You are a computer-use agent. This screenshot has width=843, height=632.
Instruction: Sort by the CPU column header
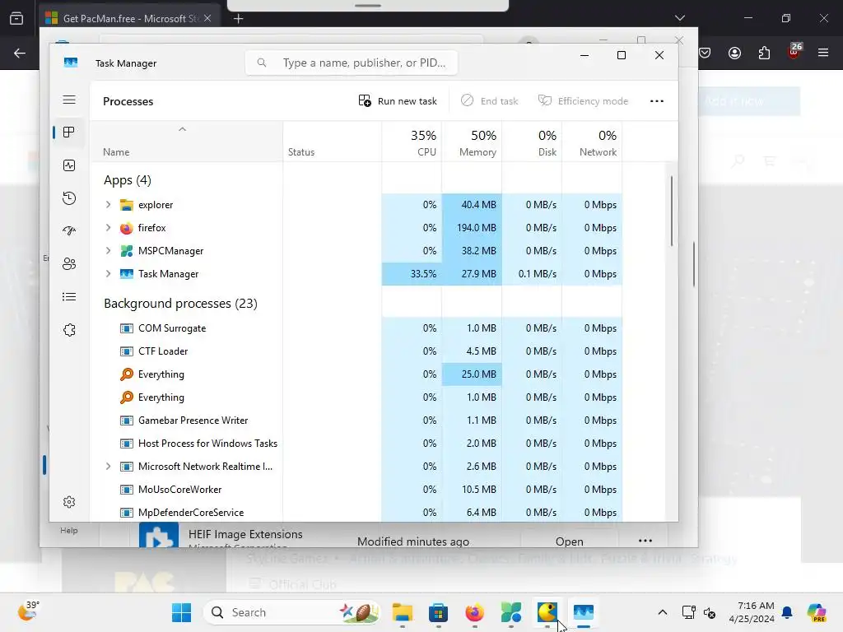[412, 142]
